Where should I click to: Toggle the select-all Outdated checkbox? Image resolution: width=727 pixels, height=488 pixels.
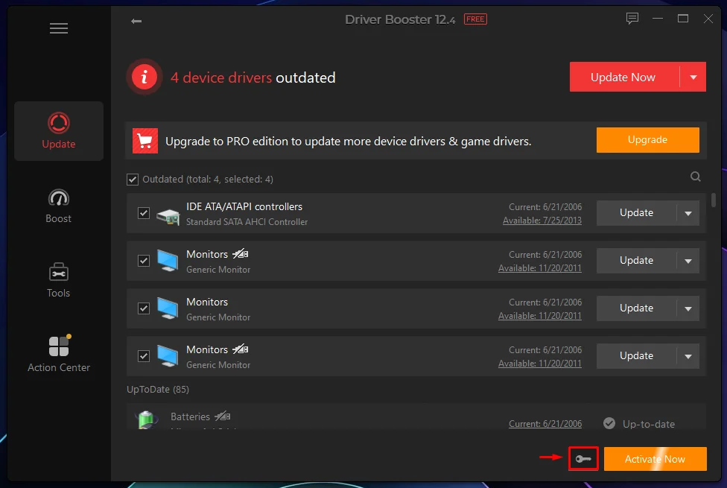click(x=132, y=180)
